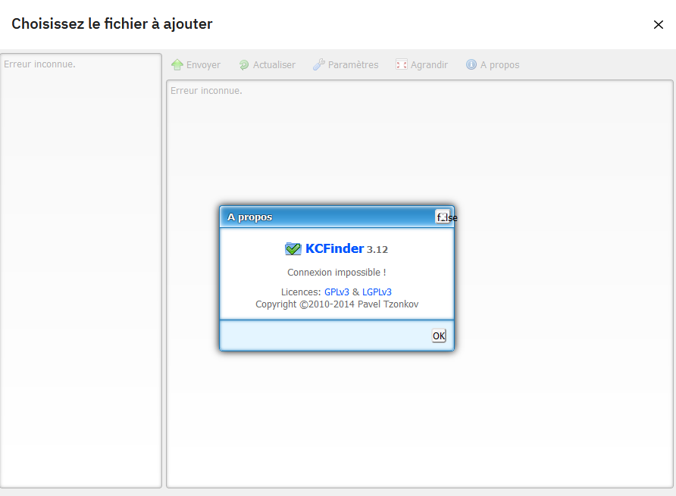The height and width of the screenshot is (496, 676).
Task: Click the Actualiser refresh icon
Action: 244,65
